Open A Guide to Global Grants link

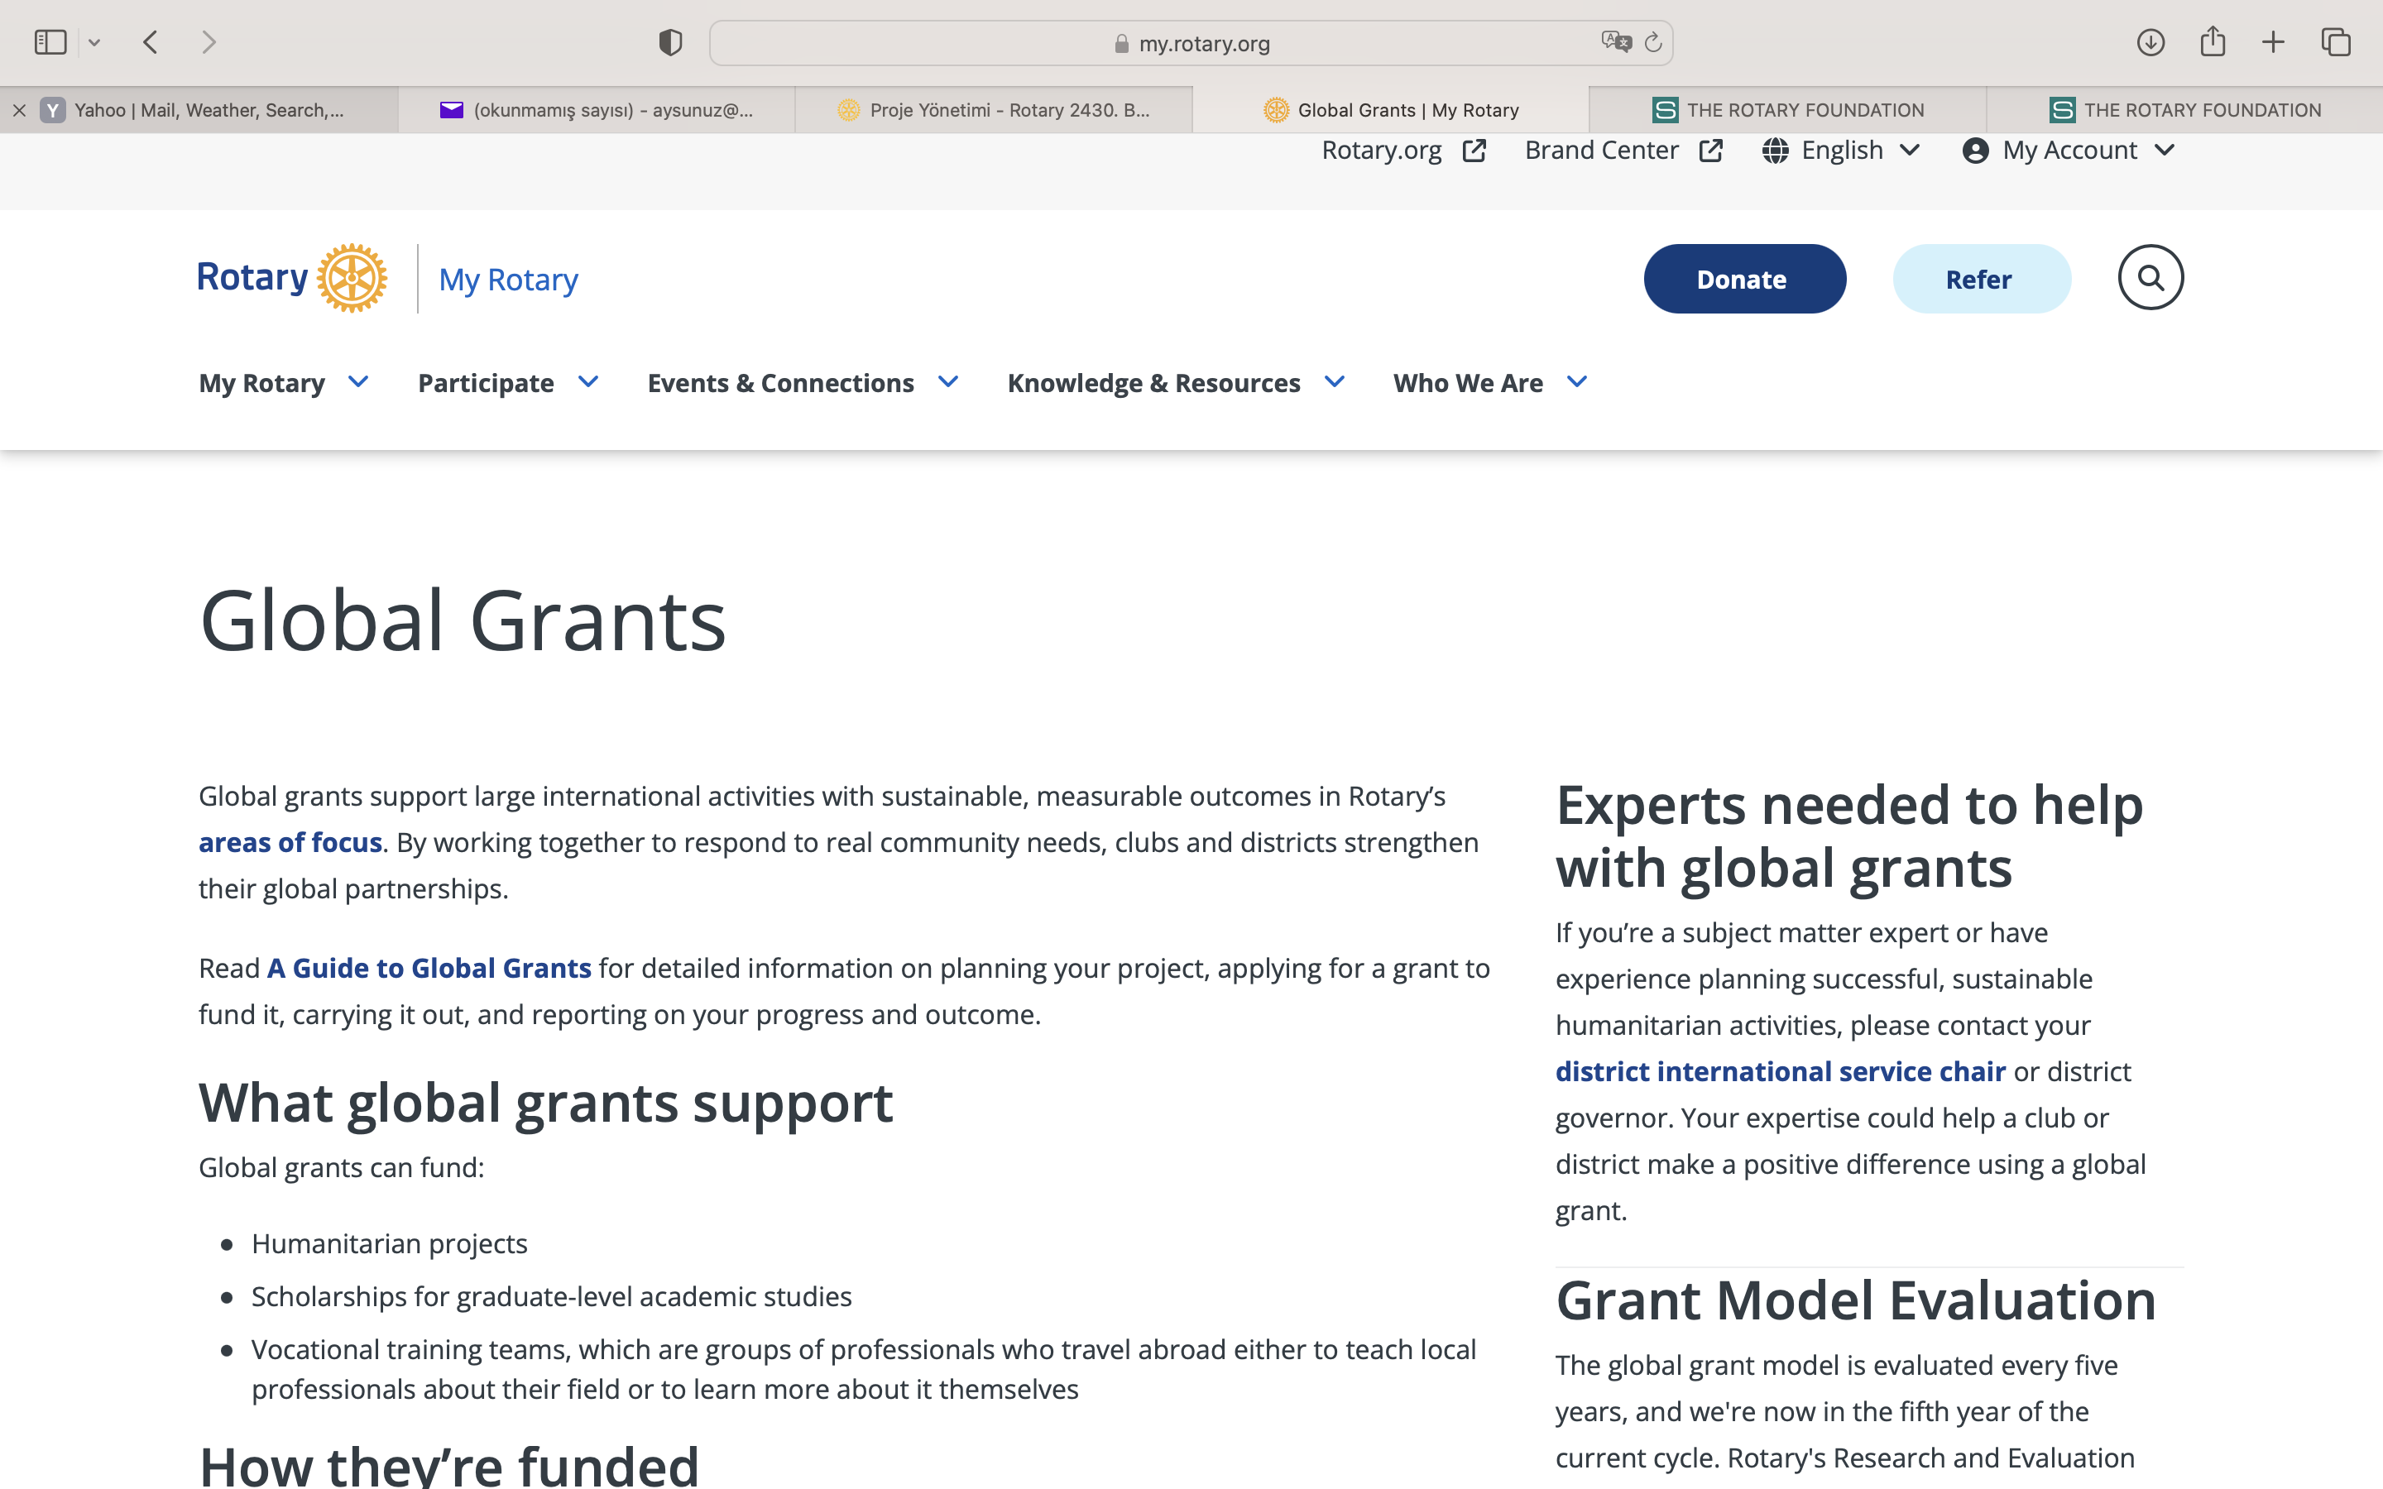pyautogui.click(x=429, y=968)
